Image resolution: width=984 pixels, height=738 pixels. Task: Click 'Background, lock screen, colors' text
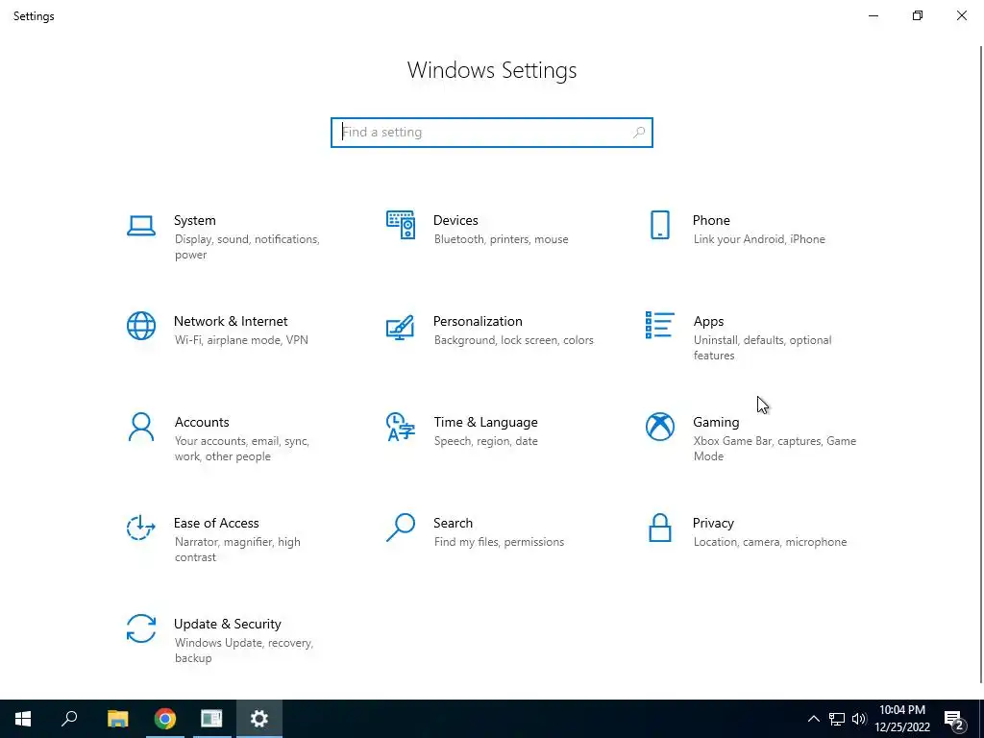(x=513, y=340)
